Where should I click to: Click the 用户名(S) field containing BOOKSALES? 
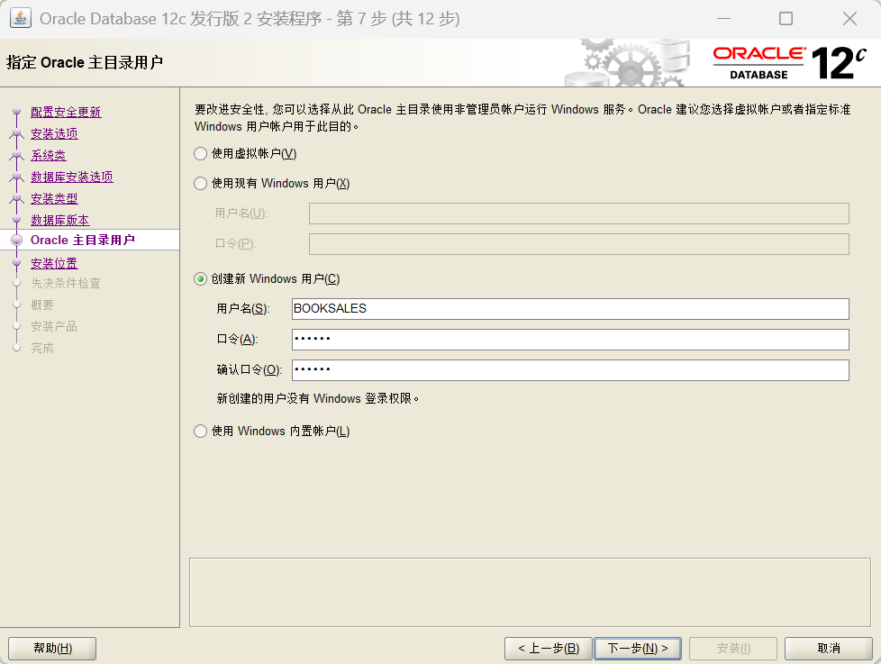(x=570, y=309)
